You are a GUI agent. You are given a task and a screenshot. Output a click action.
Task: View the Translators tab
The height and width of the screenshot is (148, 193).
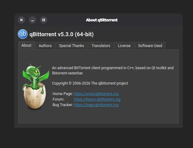pyautogui.click(x=101, y=46)
